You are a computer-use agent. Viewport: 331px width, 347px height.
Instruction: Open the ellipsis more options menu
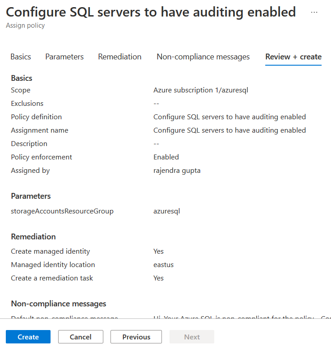tap(314, 12)
